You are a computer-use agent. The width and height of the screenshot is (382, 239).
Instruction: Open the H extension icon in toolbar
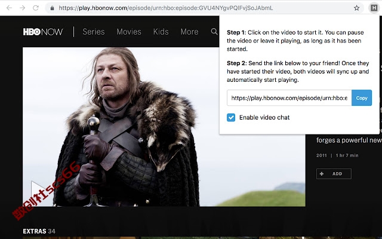tap(374, 8)
